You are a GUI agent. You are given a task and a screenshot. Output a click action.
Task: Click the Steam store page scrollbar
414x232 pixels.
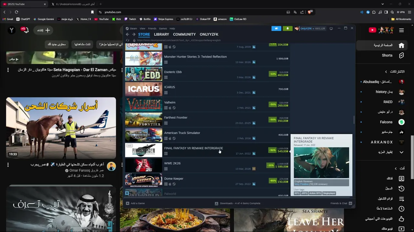[x=354, y=120]
